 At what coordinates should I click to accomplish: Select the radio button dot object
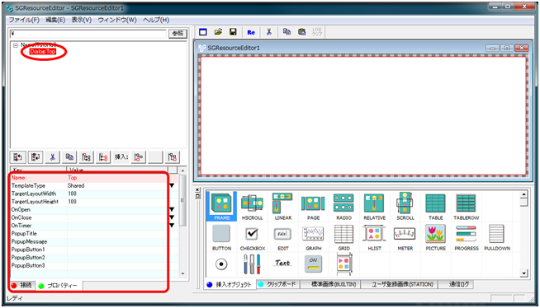[221, 264]
